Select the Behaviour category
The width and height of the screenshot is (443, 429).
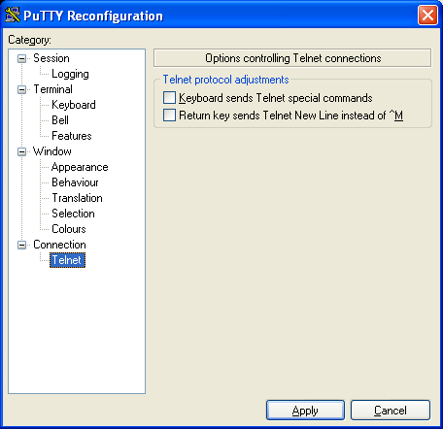75,182
